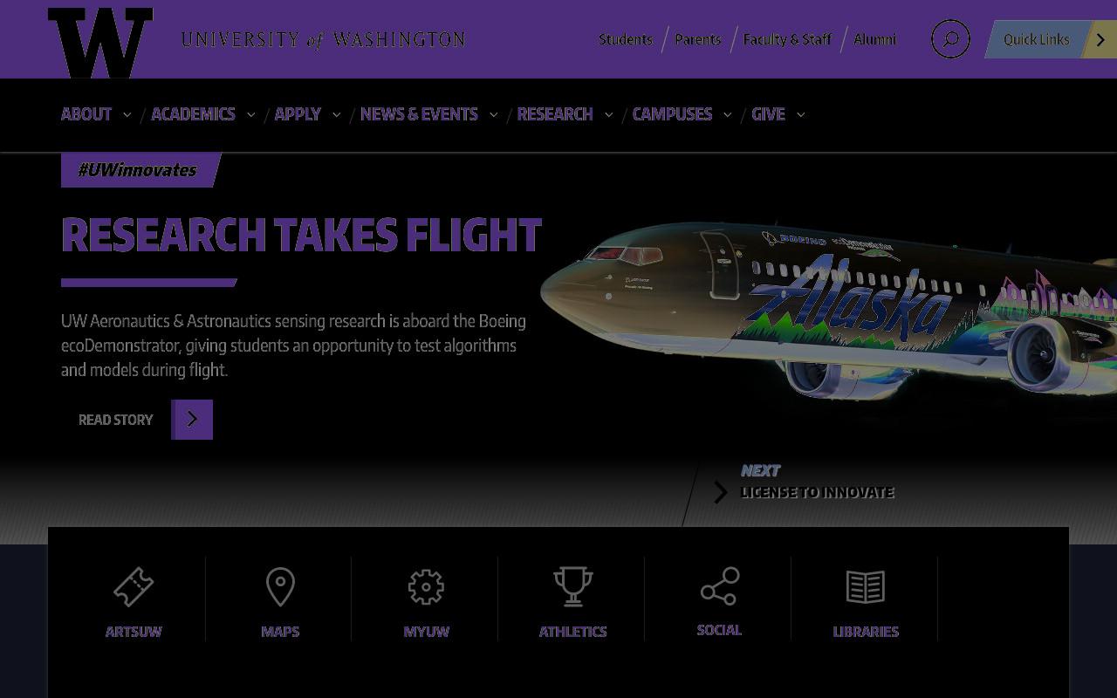This screenshot has height=698, width=1117.
Task: Click the ArtsUW ticket icon
Action: (x=134, y=587)
